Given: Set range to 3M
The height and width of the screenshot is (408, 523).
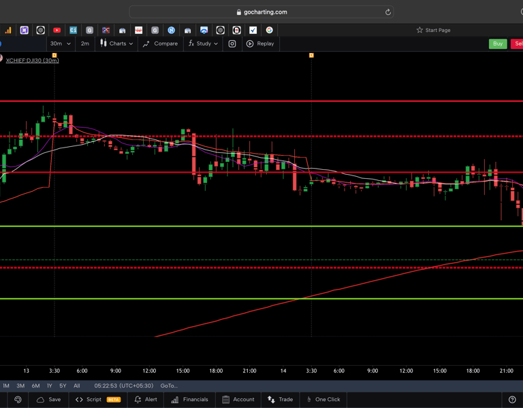Looking at the screenshot, I should tap(20, 386).
